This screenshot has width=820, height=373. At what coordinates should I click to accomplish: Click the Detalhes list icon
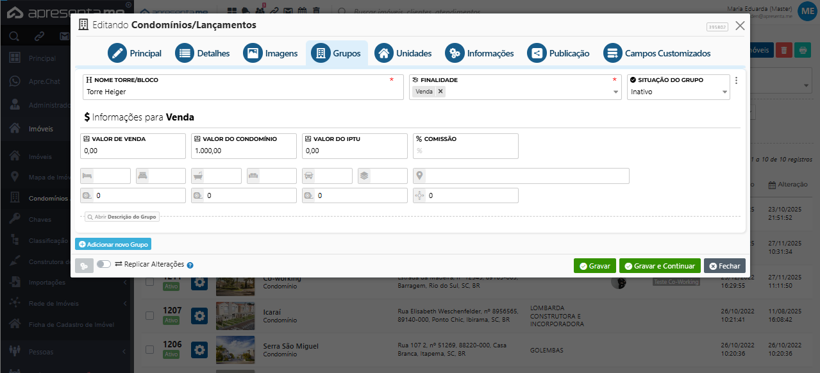coord(185,53)
